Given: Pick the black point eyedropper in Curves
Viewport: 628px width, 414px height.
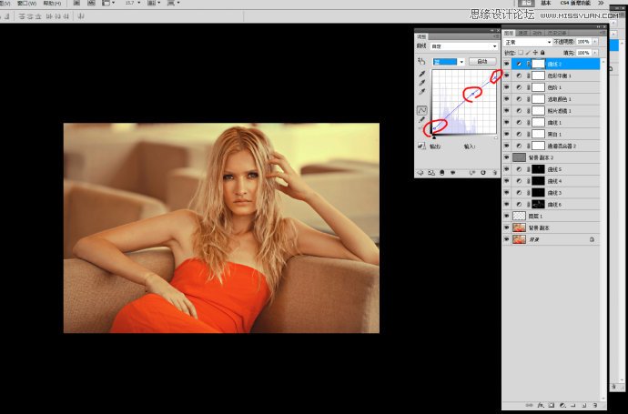Looking at the screenshot, I should (x=422, y=74).
